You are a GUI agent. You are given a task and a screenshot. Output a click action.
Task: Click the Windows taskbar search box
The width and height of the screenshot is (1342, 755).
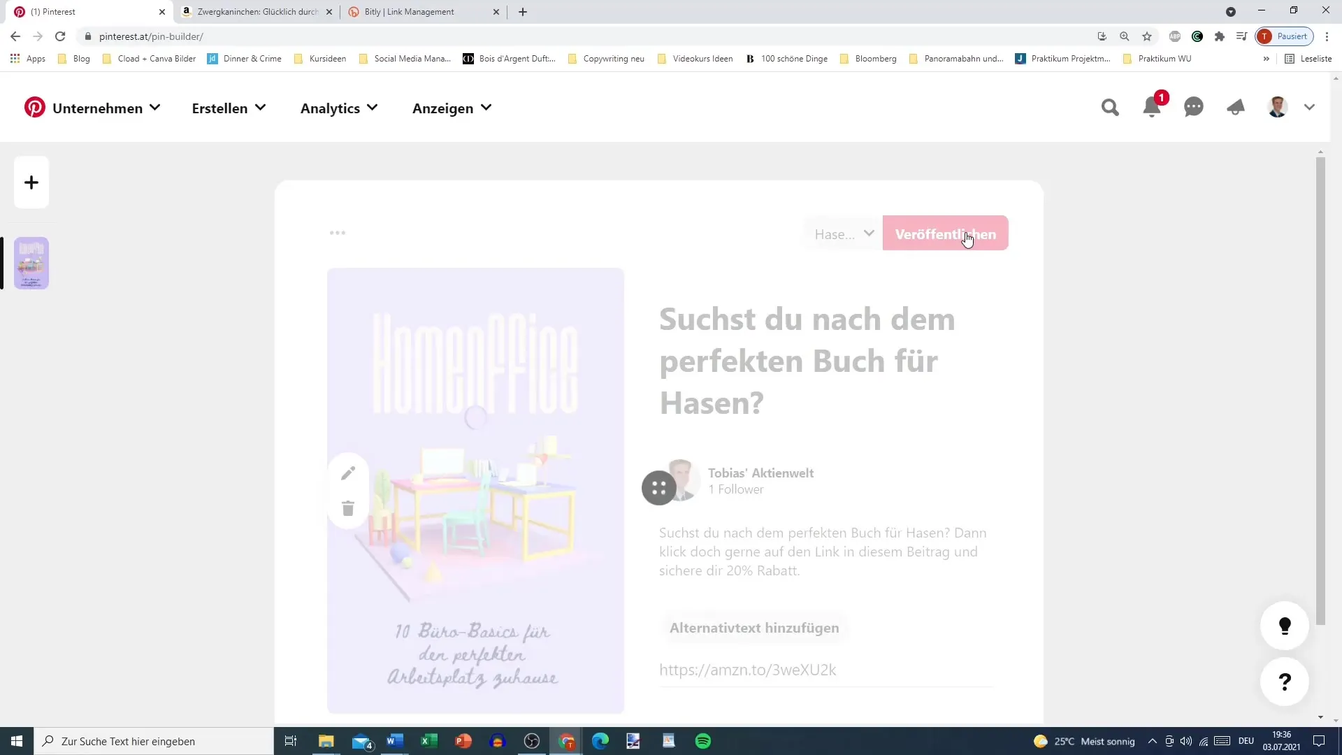pyautogui.click(x=154, y=741)
